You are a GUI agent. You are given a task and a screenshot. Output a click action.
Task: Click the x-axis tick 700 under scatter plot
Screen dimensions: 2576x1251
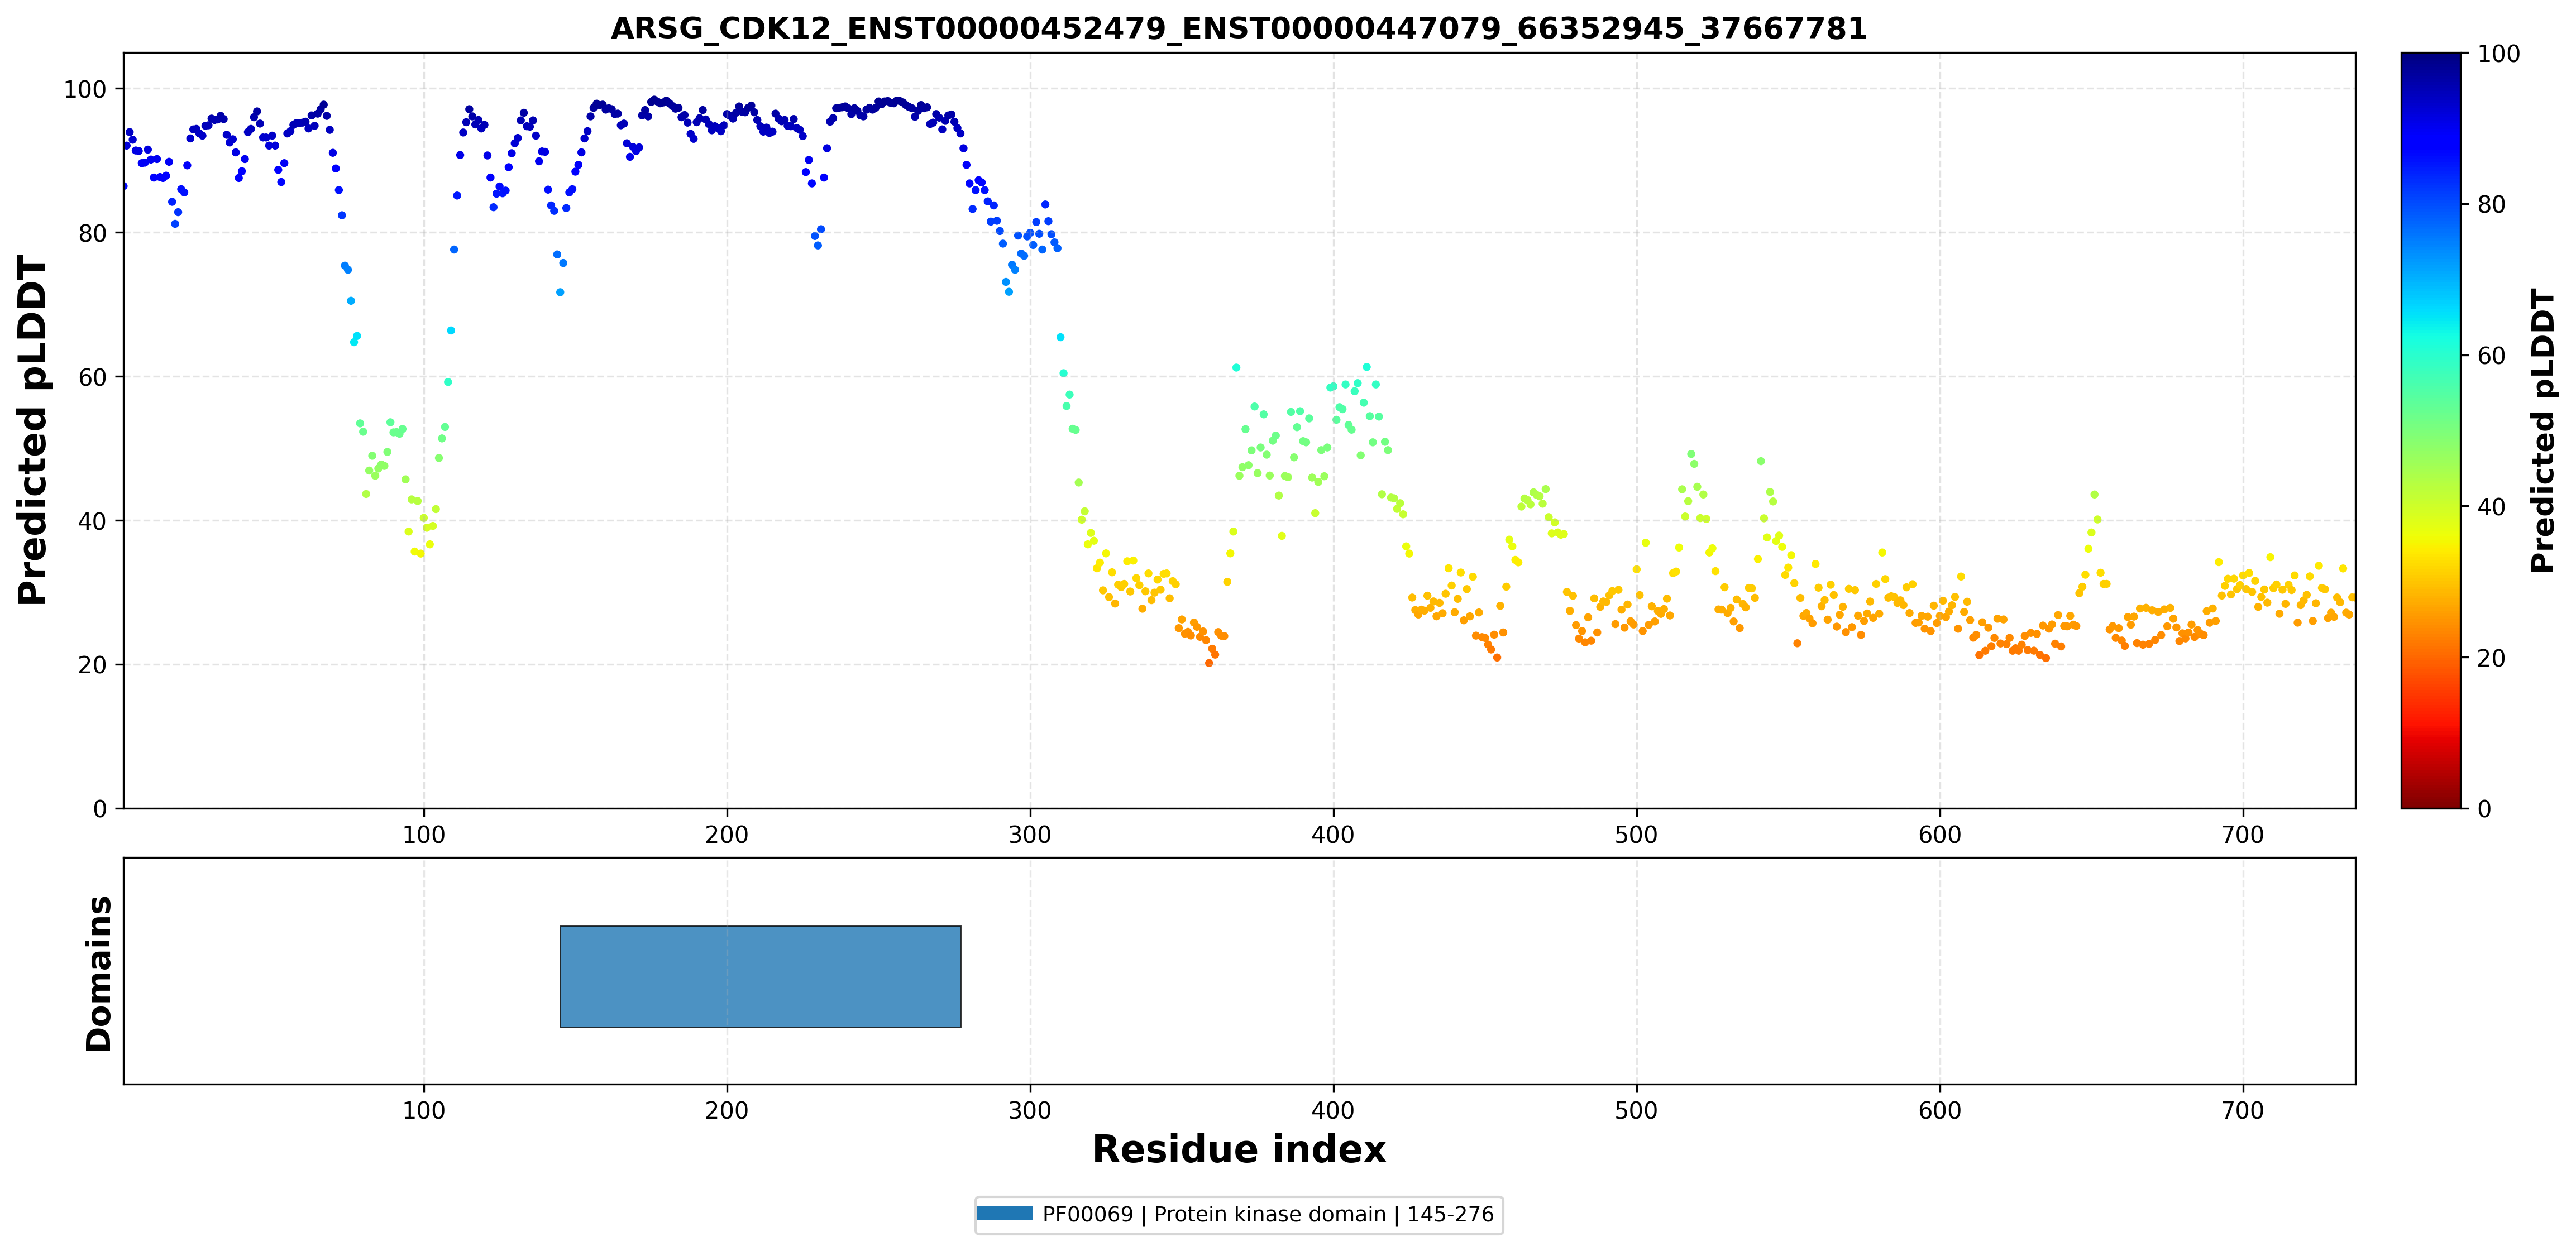(x=2242, y=834)
